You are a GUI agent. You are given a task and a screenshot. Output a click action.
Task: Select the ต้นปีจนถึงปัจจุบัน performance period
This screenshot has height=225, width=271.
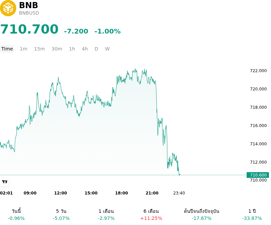202,215
